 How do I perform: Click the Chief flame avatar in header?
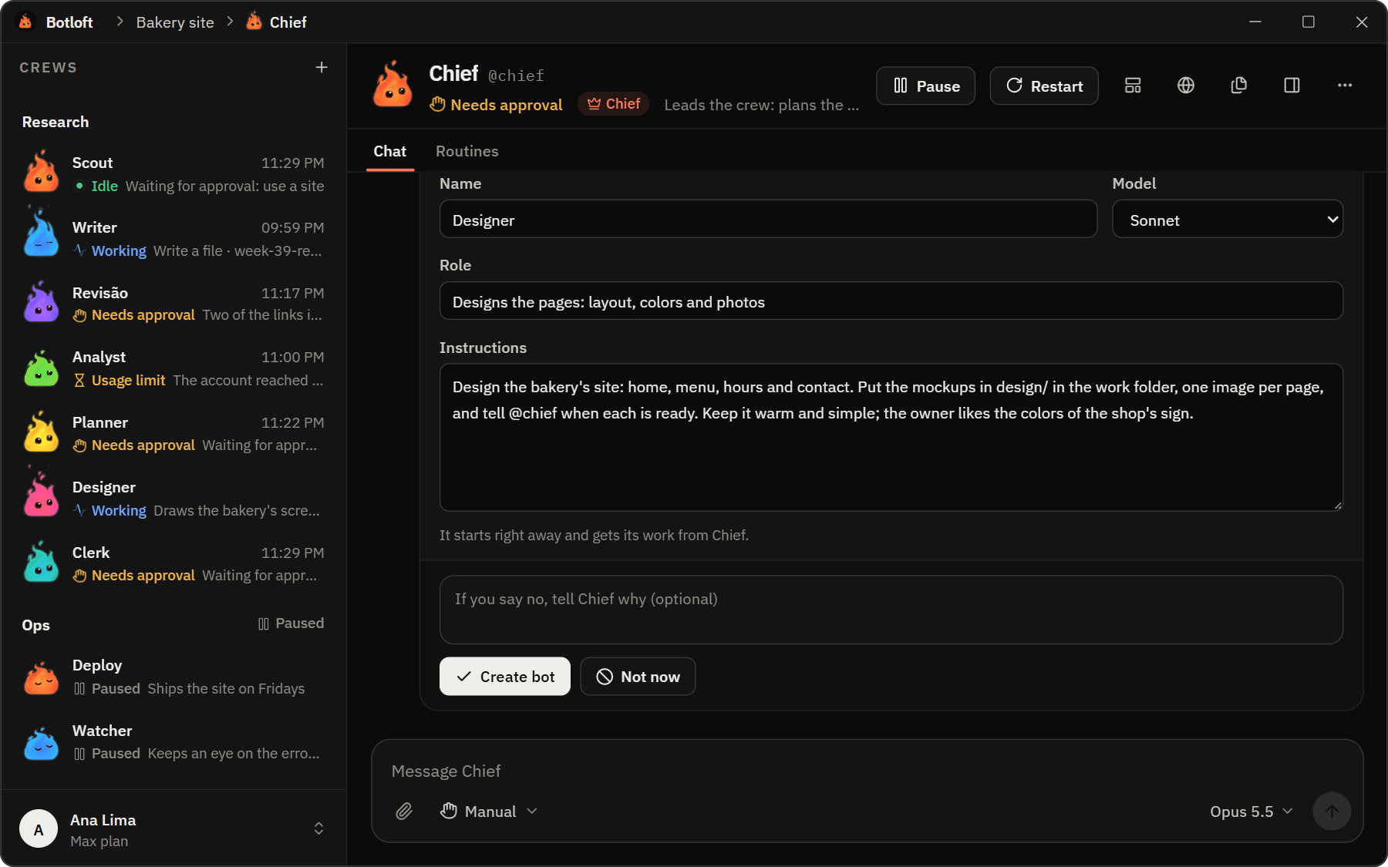tap(393, 86)
